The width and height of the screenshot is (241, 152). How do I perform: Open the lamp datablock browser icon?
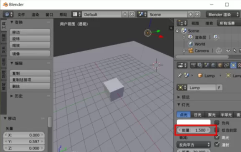(182, 87)
